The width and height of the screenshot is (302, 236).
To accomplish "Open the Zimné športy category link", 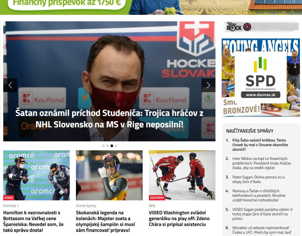I will tap(86, 206).
